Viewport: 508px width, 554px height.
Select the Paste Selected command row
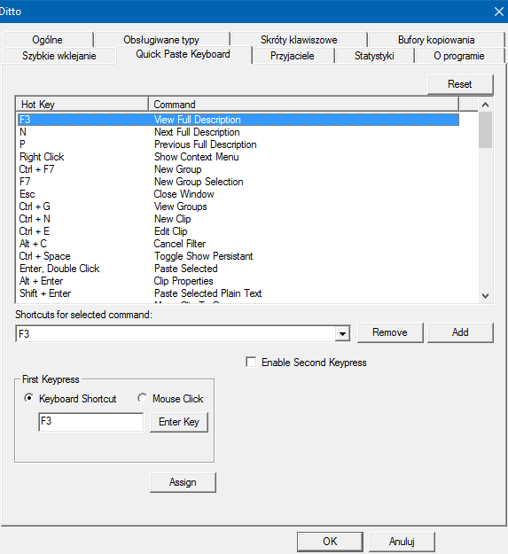point(238,269)
